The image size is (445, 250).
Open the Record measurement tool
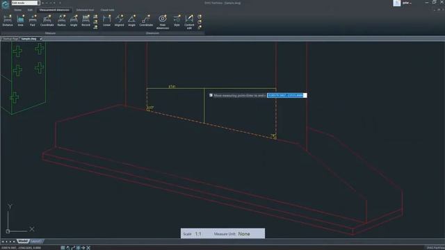point(86,21)
